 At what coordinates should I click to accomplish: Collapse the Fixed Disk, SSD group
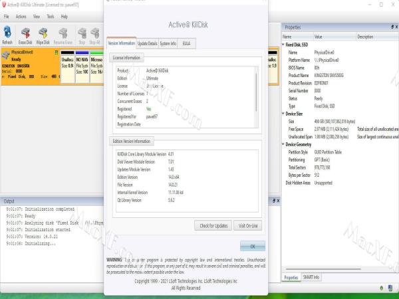[283, 45]
